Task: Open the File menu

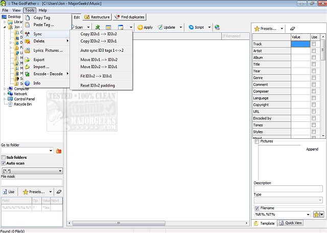Action: [5, 10]
